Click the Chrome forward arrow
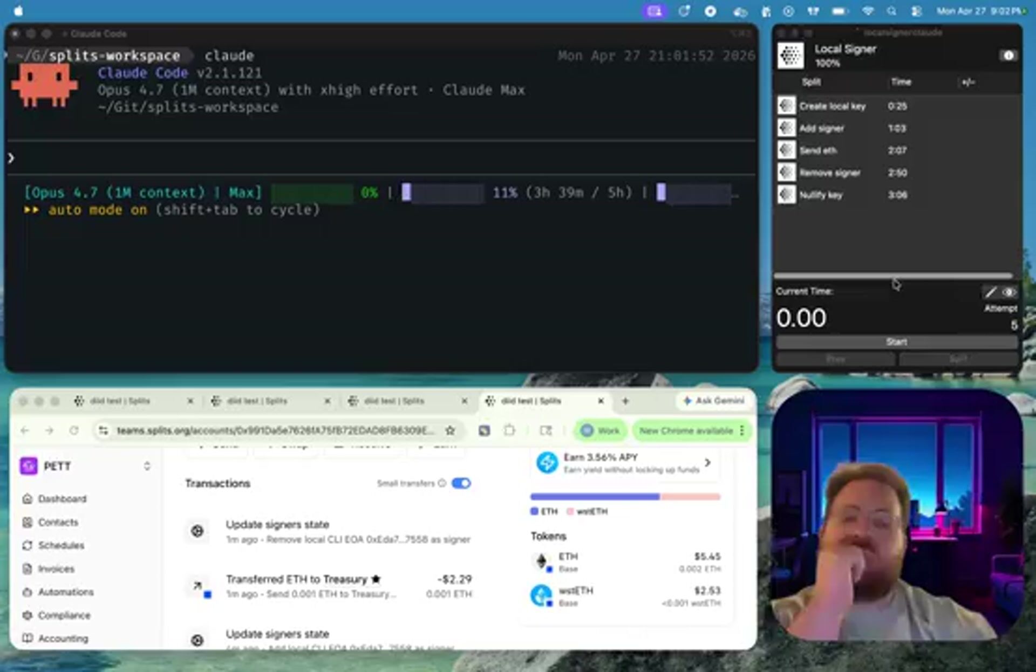 pyautogui.click(x=49, y=430)
